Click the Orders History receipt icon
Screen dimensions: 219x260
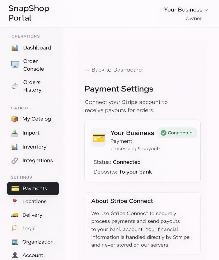(x=14, y=86)
